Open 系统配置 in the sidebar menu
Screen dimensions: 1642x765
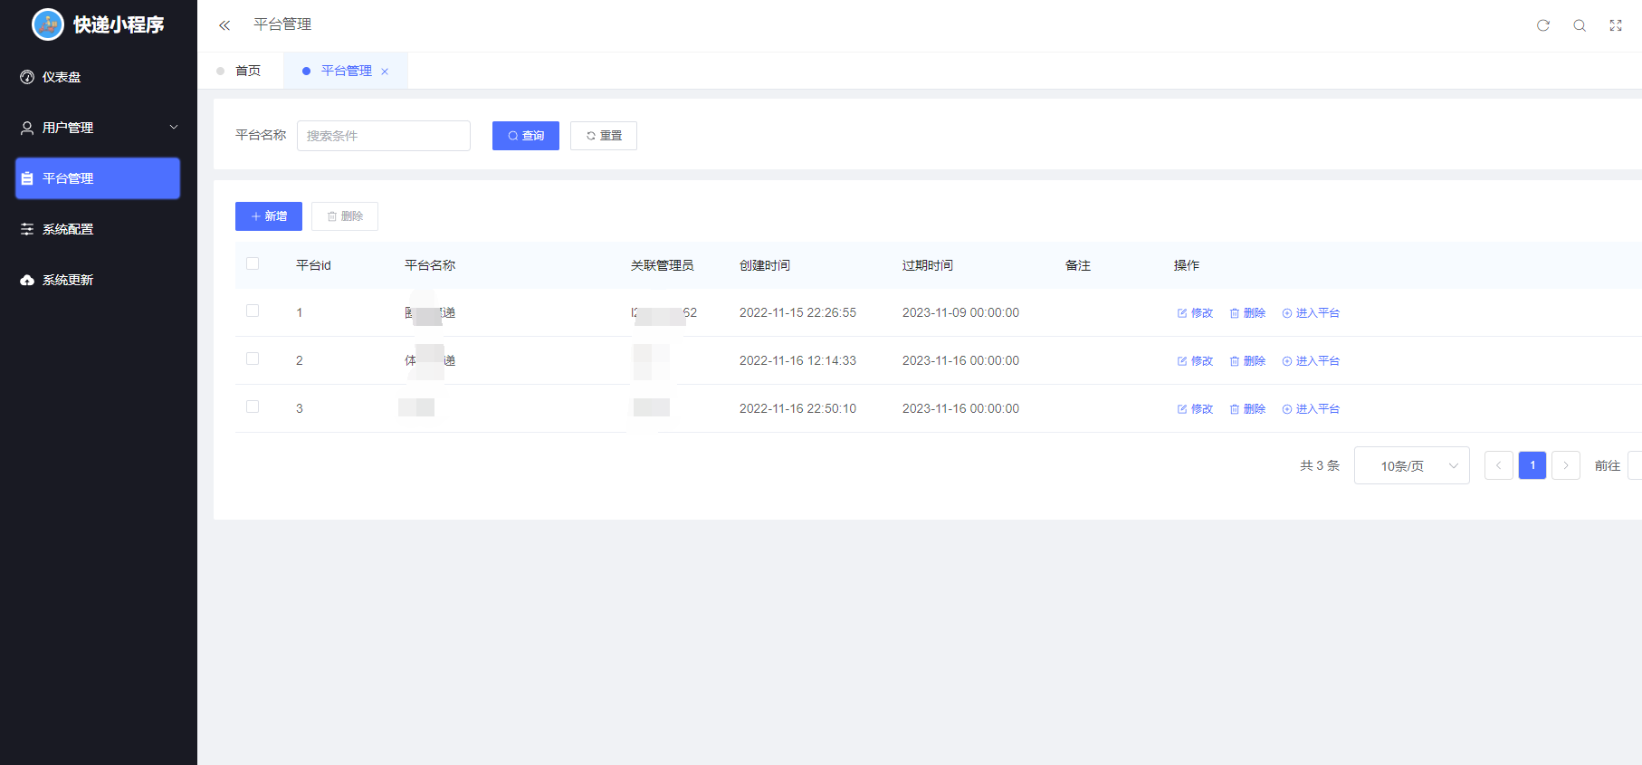68,230
